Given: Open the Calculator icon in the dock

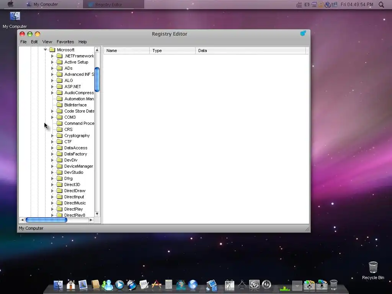Looking at the screenshot, I should 168,285.
